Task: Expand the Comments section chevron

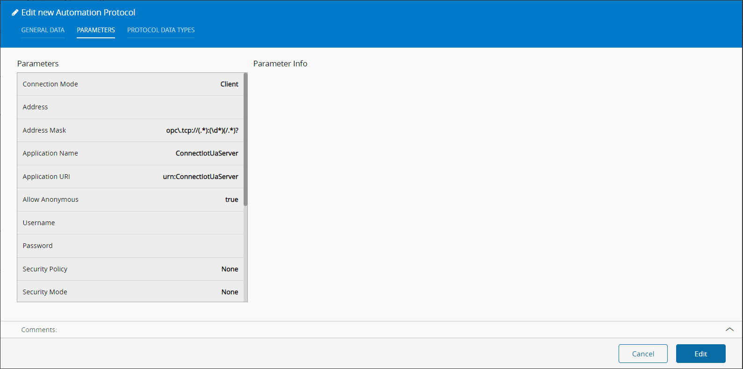Action: point(729,329)
